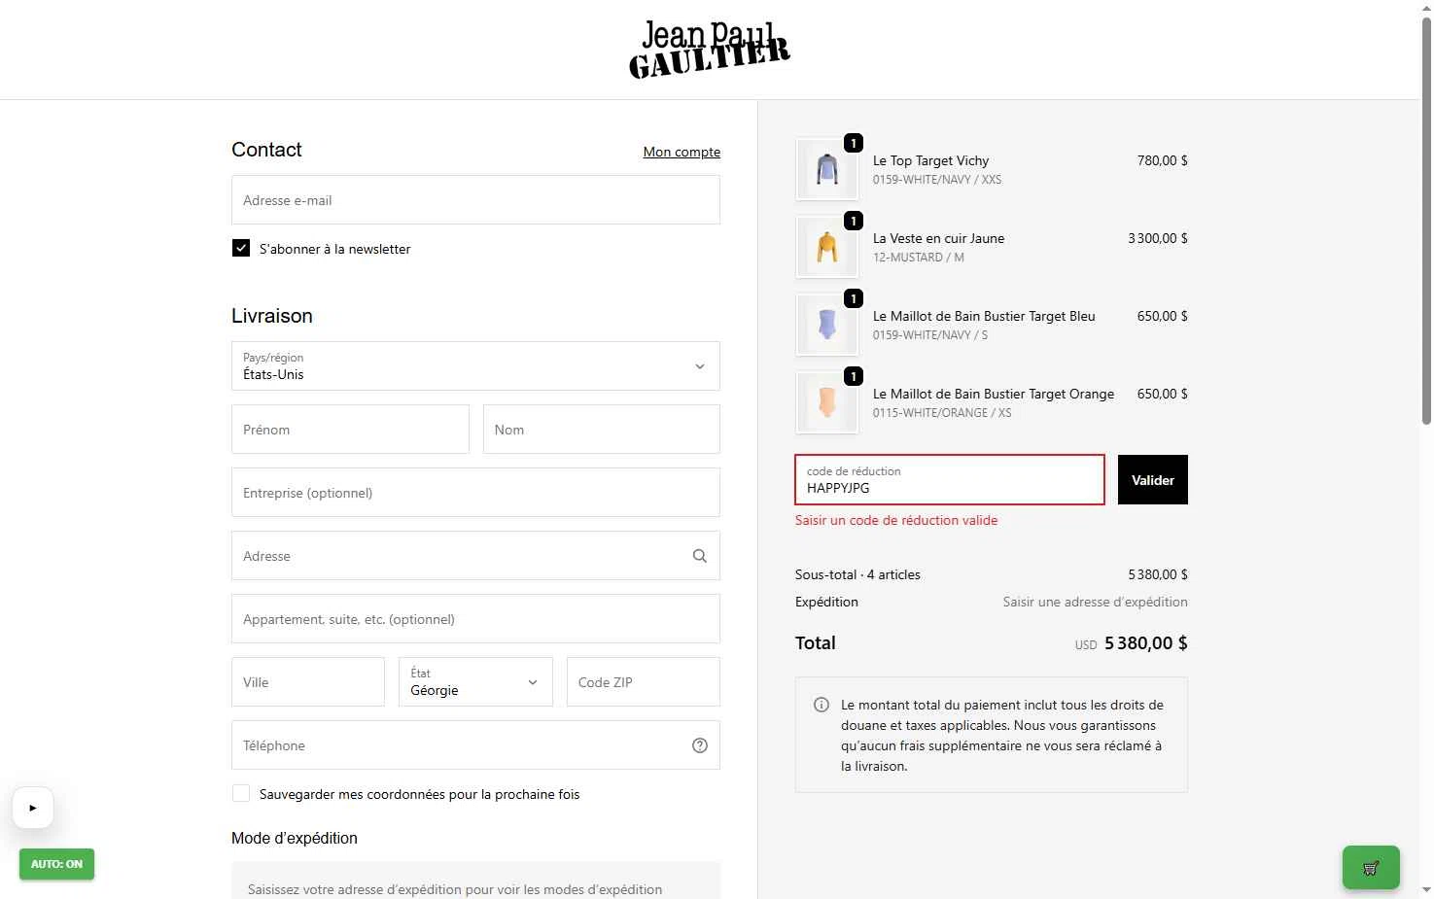Toggle the AUTO: ON green button
The width and height of the screenshot is (1434, 899).
(x=56, y=864)
